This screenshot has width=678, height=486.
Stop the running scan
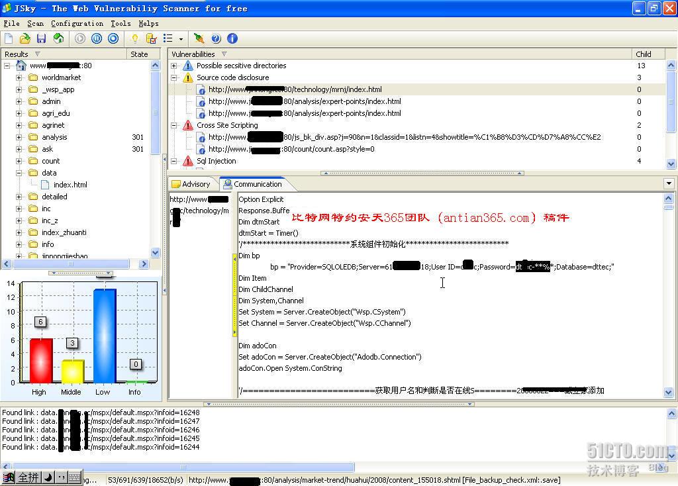pyautogui.click(x=113, y=38)
